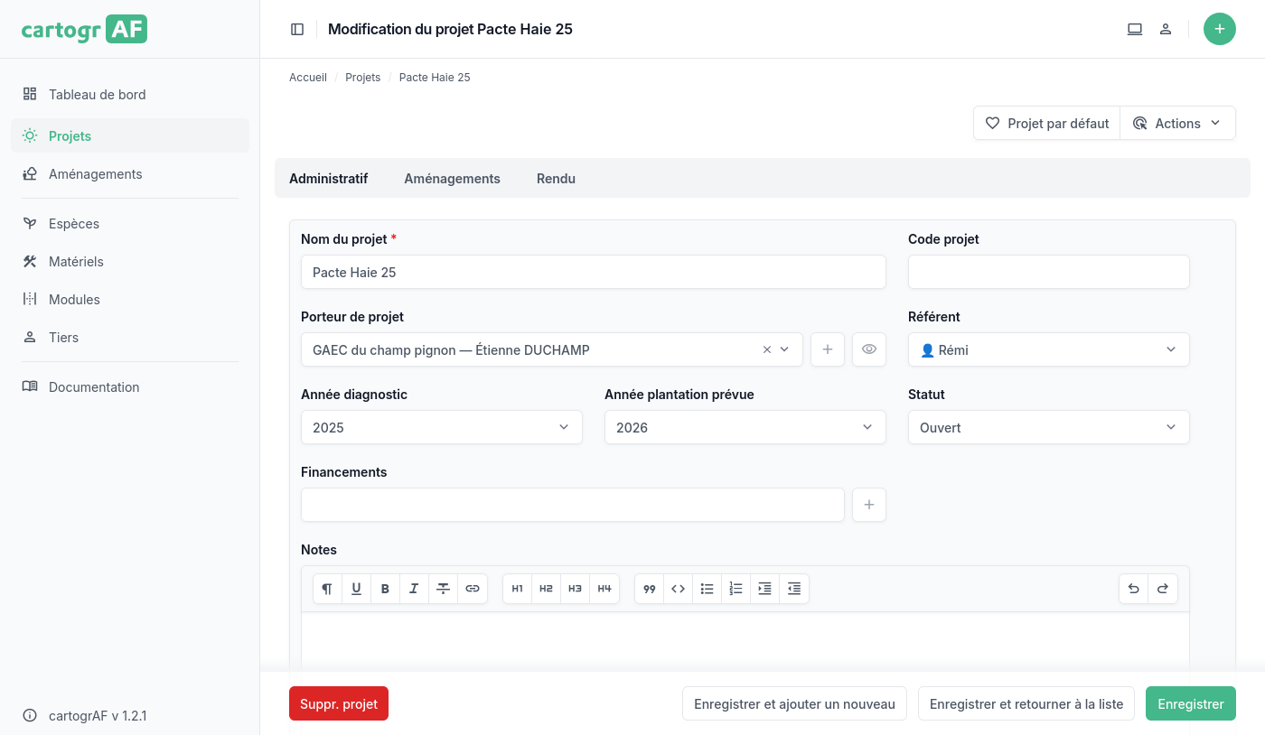Toggle Projet par défaut favorite
The width and height of the screenshot is (1265, 735).
pos(1046,124)
